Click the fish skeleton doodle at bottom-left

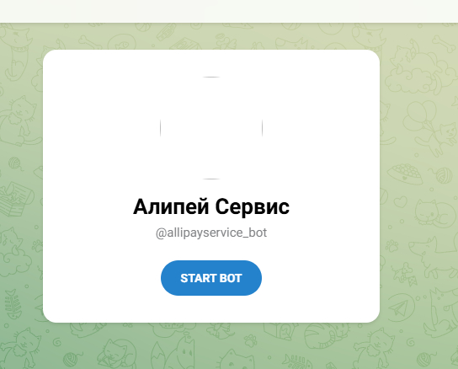coord(13,305)
